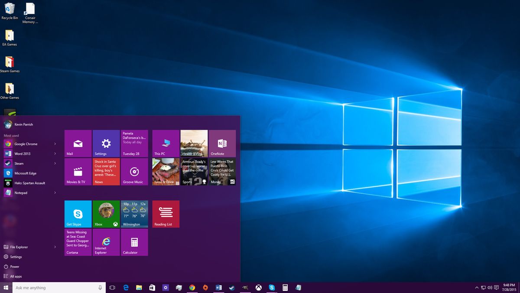Open the volume icon in system tray
The height and width of the screenshot is (293, 520).
[x=490, y=287]
